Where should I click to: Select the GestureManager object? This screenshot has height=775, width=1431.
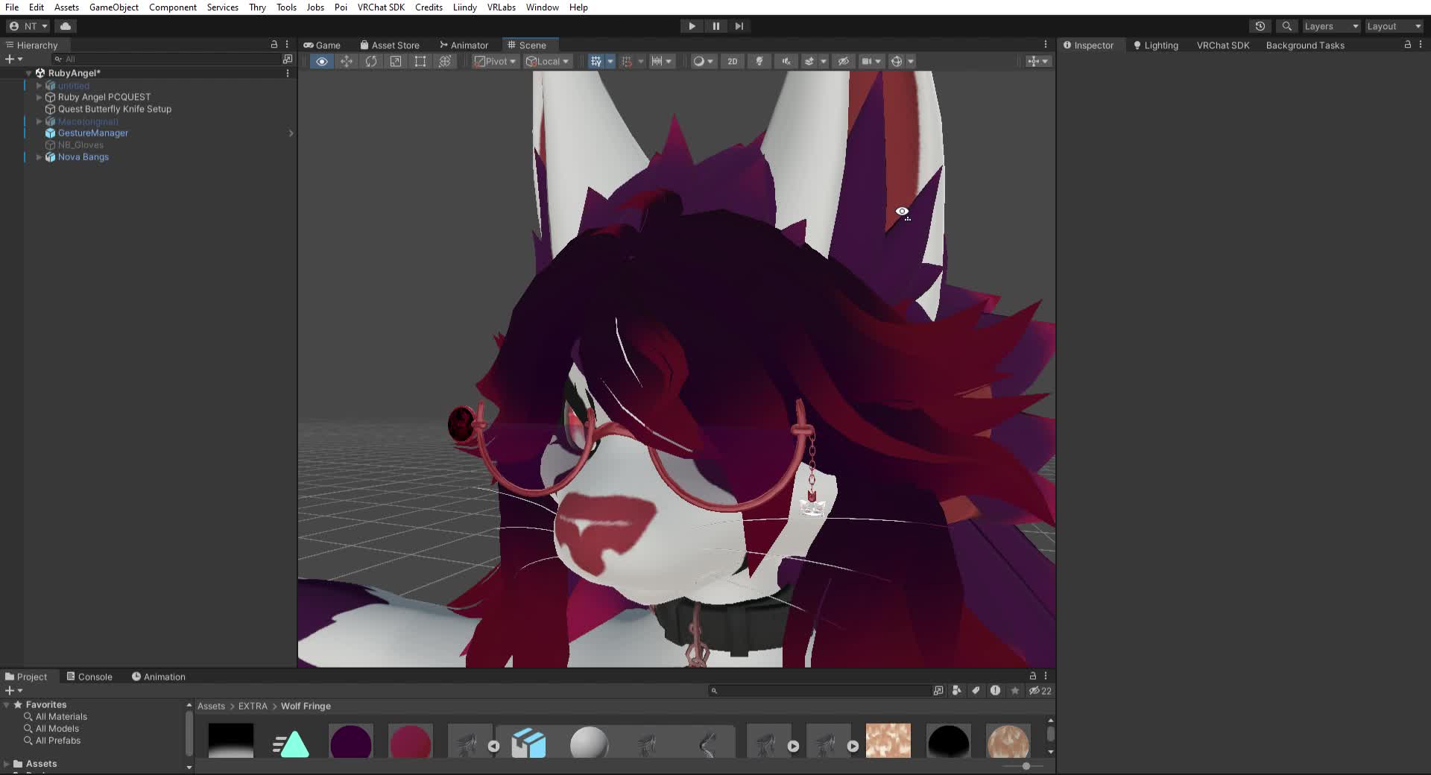tap(93, 133)
